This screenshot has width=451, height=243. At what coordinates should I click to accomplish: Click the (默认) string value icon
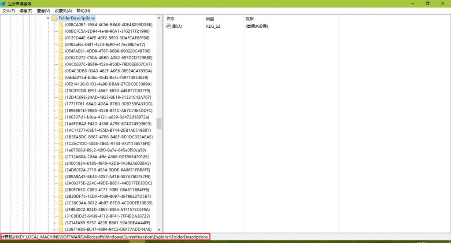click(168, 26)
